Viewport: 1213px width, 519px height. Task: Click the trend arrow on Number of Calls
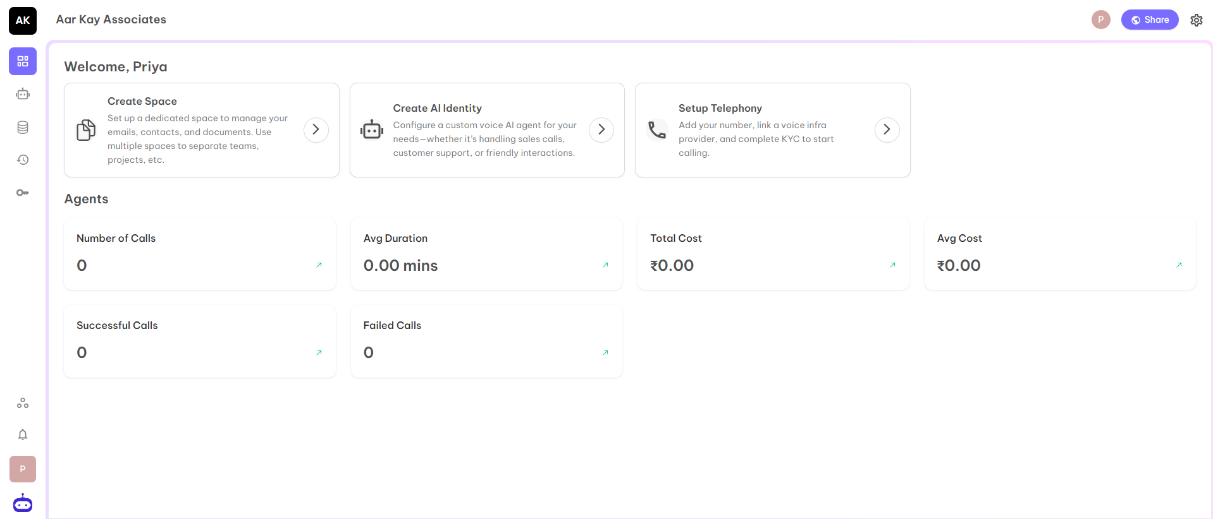pyautogui.click(x=319, y=265)
